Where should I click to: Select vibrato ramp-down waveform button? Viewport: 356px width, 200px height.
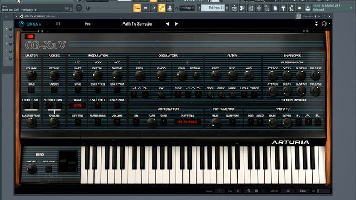[x=299, y=122]
